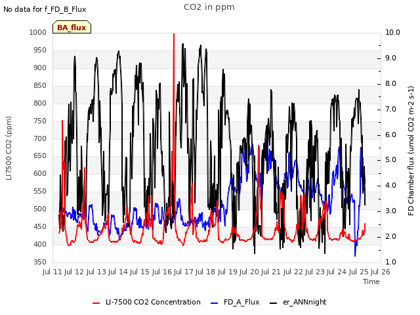Click the 900 tick on left axis

(x=39, y=68)
